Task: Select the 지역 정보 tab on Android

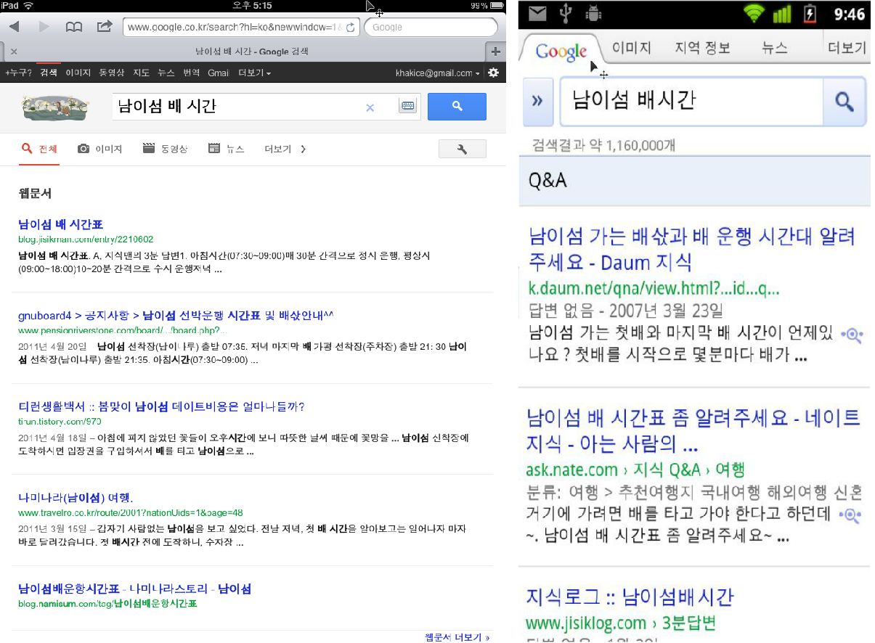Action: click(x=702, y=49)
